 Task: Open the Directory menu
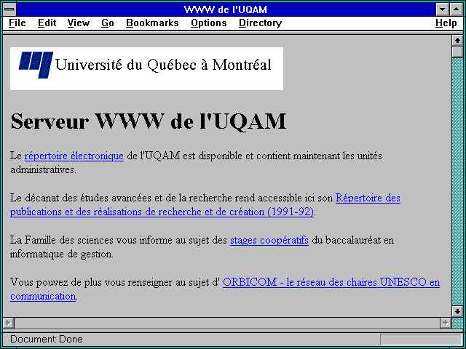coord(261,23)
